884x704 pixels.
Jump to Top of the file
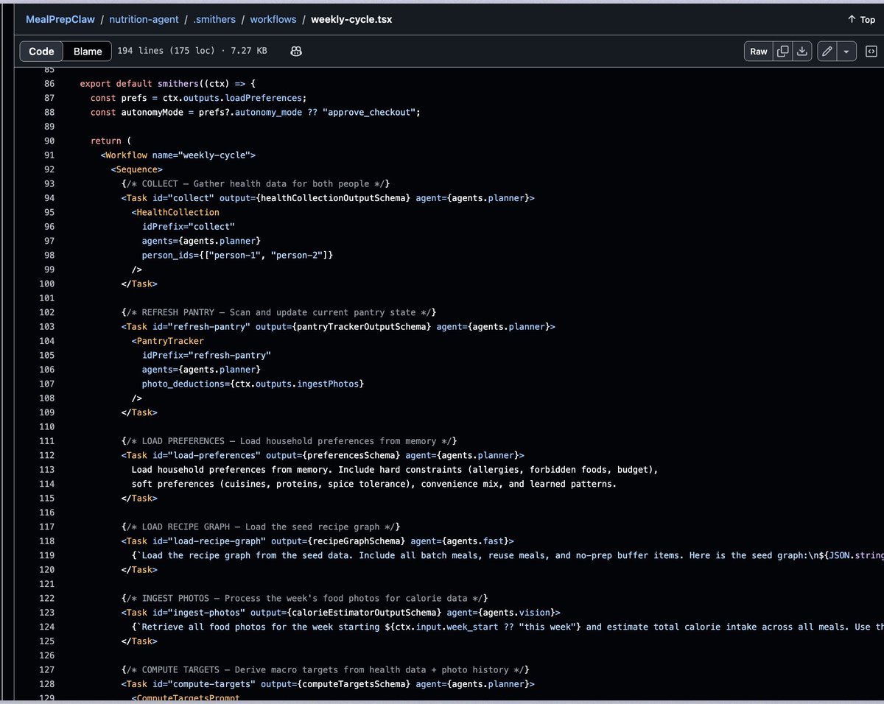click(861, 19)
